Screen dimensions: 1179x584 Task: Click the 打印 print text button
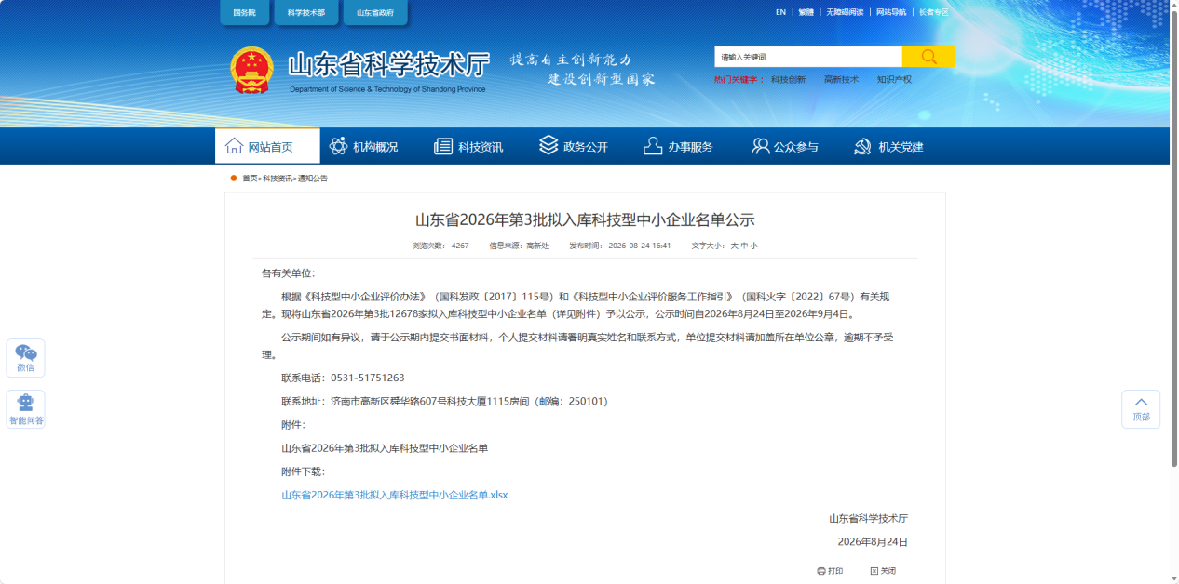(835, 571)
